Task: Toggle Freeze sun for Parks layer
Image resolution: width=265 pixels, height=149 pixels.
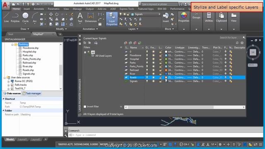Action: click(154, 62)
